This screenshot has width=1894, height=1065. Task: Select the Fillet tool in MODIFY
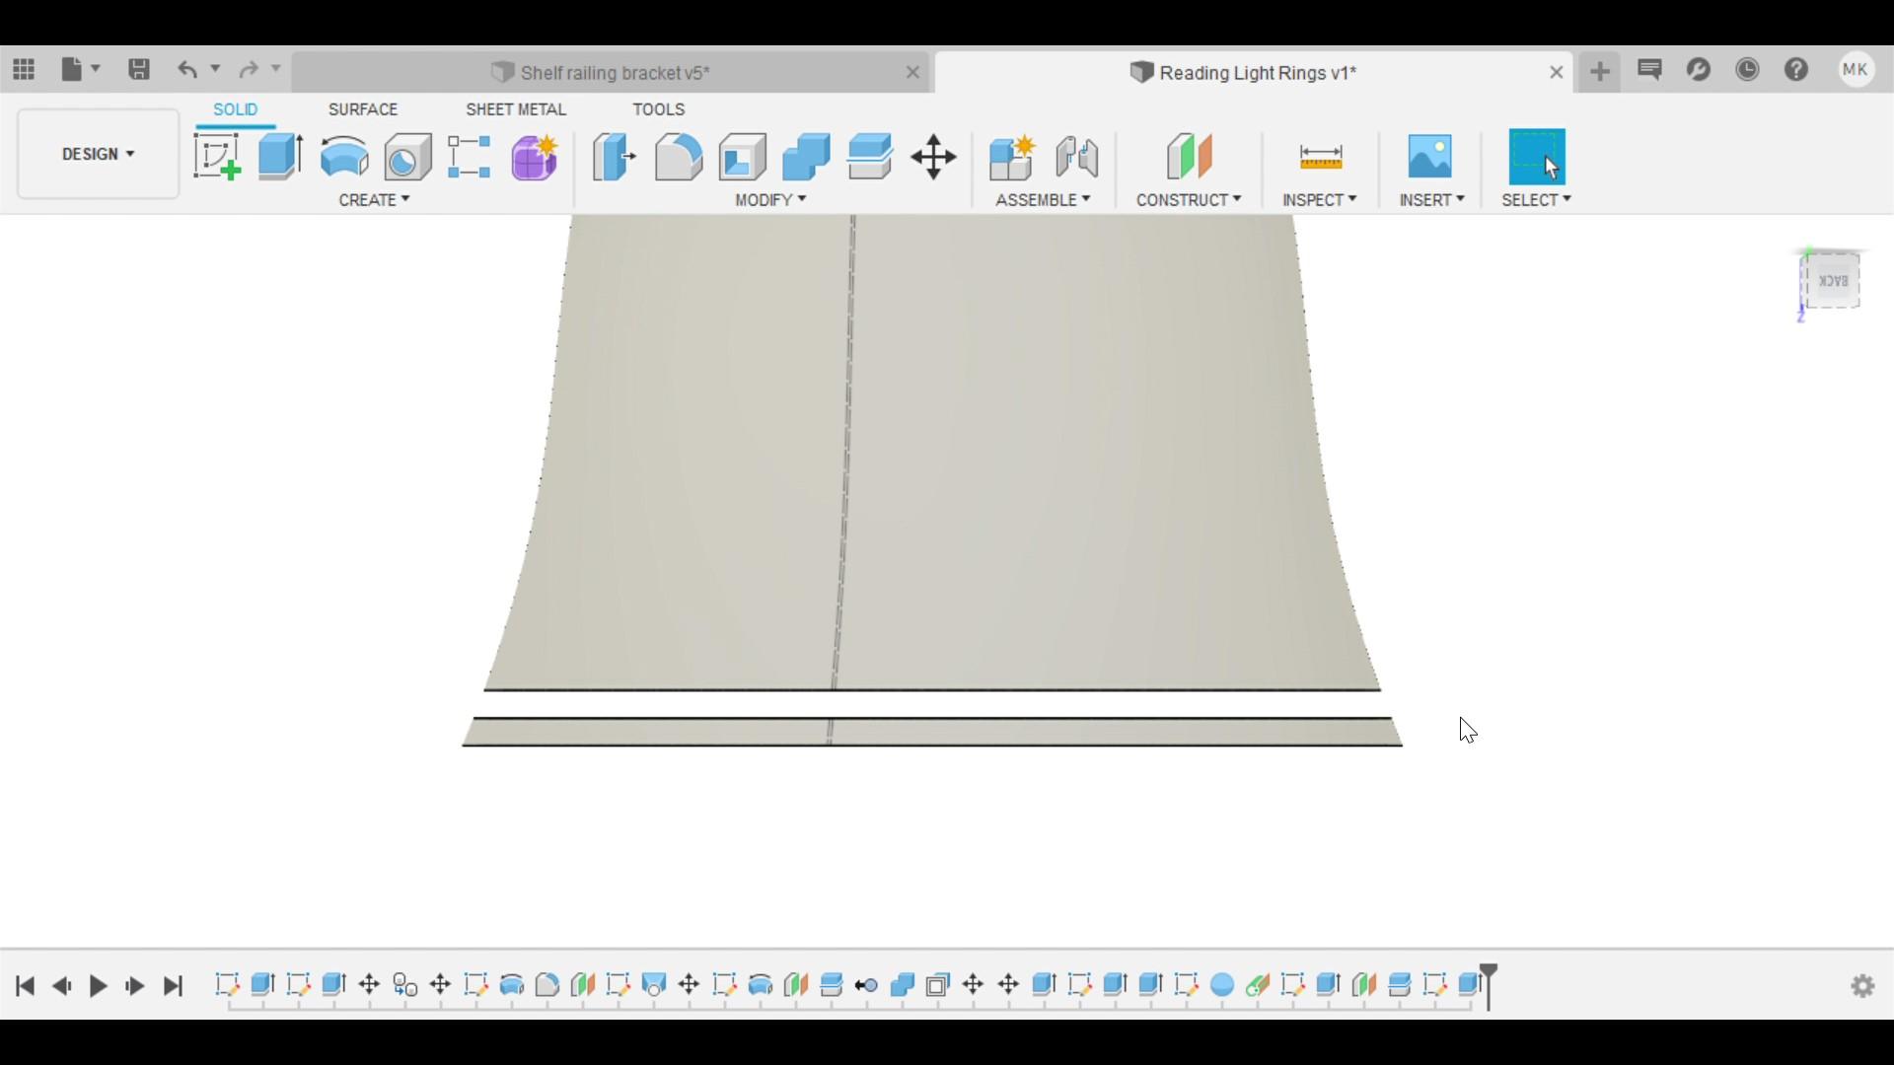[x=678, y=155]
